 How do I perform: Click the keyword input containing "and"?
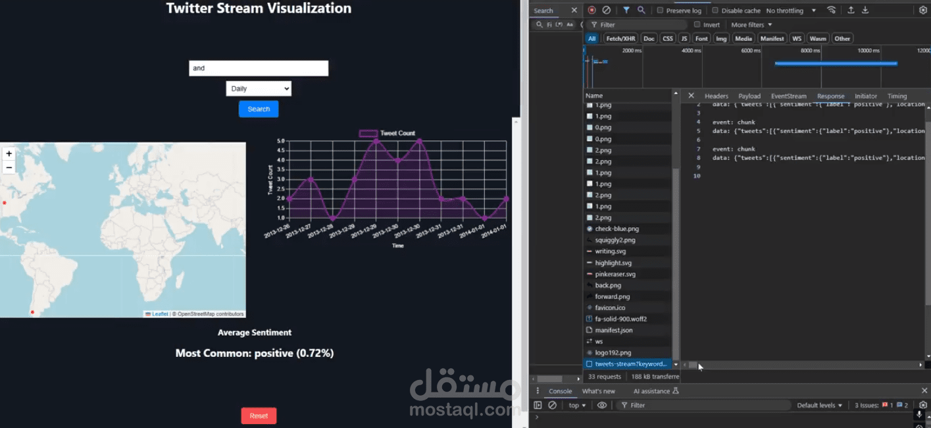click(259, 68)
